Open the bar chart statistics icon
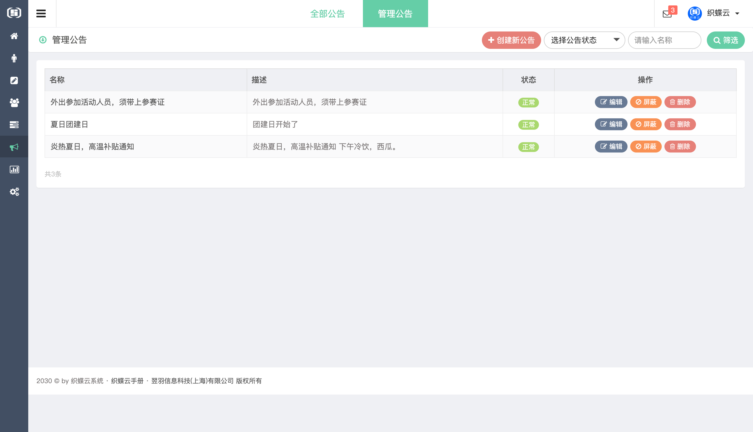Screen dimensions: 753x432 [x=14, y=169]
